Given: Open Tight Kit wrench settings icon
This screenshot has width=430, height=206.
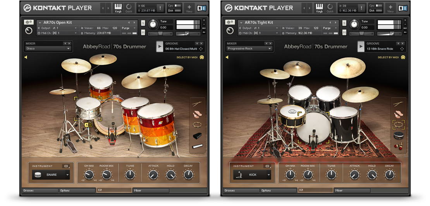Looking at the screenshot, I should 230,22.
